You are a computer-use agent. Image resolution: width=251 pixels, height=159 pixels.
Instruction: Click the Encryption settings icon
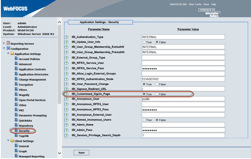pos(17,84)
